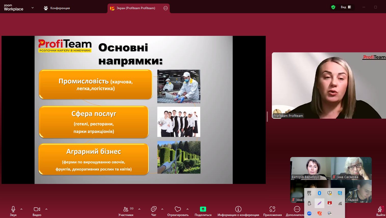Expand video options arrow beside Видео
386x218 pixels.
click(46, 209)
